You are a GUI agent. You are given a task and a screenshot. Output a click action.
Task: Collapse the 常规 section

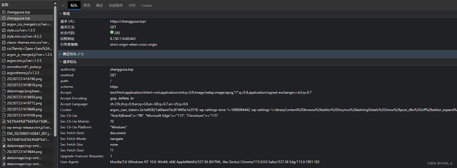point(61,14)
